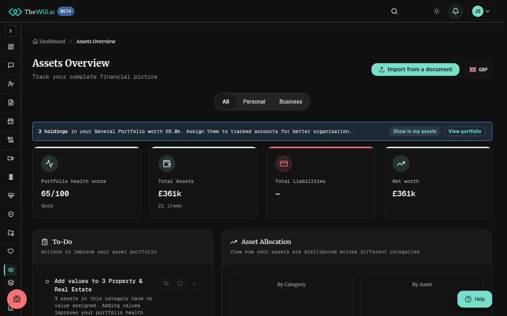
Task: Select the eye icon in sidebar
Action: tap(11, 270)
